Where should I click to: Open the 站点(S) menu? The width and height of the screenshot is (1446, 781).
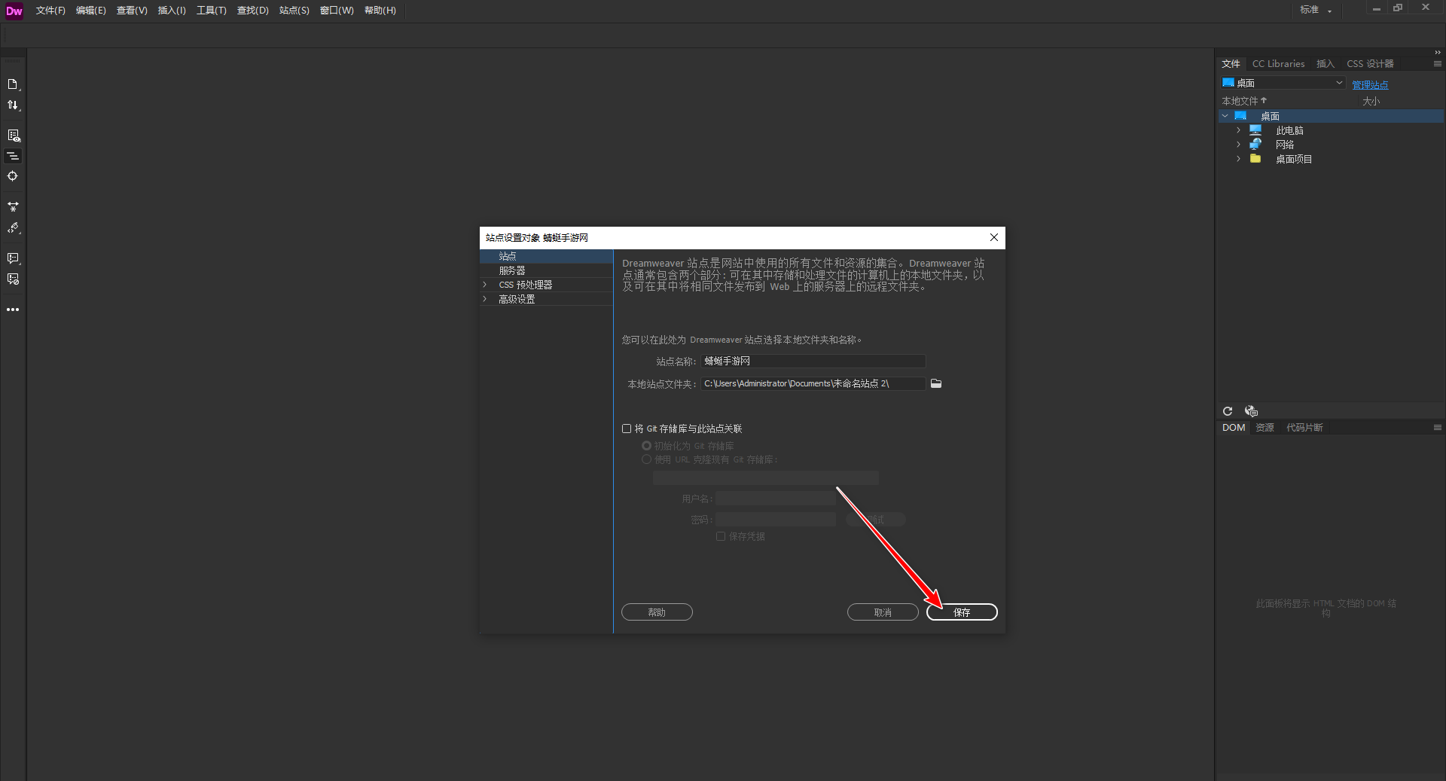click(294, 11)
